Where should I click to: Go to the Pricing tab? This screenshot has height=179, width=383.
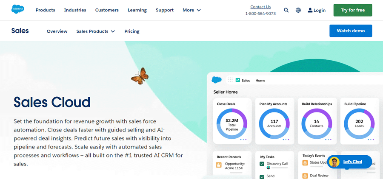pos(132,31)
